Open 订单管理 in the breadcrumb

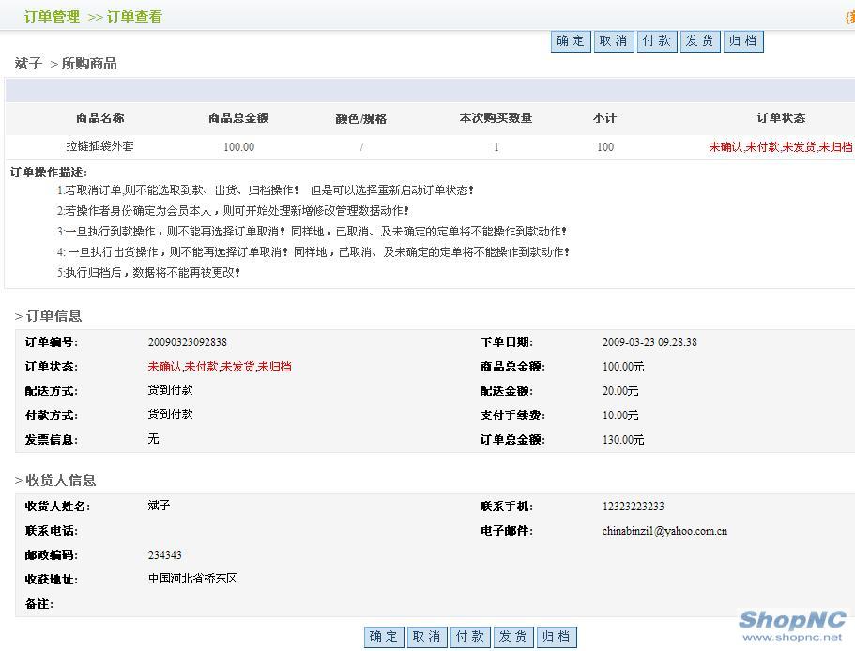52,17
